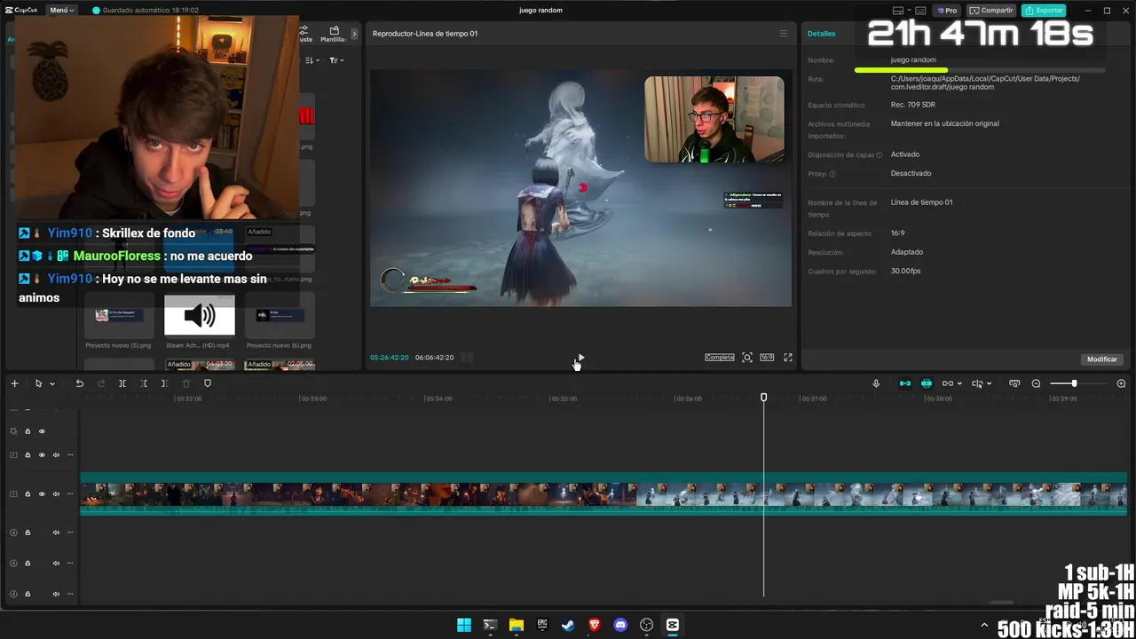Expand more media tabs with right chevron
The width and height of the screenshot is (1136, 639).
click(x=354, y=34)
